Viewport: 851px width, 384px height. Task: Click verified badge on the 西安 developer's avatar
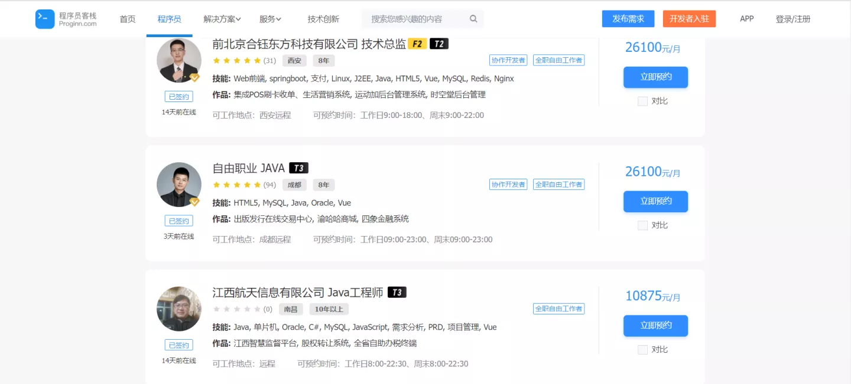(x=194, y=77)
